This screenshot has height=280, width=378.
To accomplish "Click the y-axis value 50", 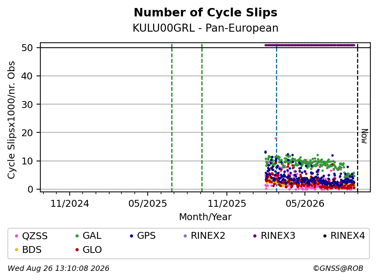I will click(27, 48).
